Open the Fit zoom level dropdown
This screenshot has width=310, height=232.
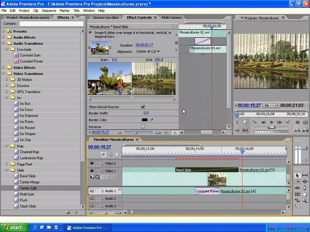click(x=271, y=106)
